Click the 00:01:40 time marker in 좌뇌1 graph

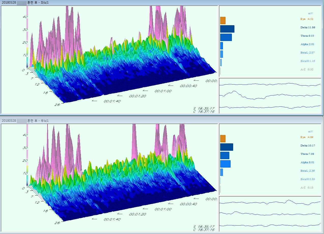112,101
